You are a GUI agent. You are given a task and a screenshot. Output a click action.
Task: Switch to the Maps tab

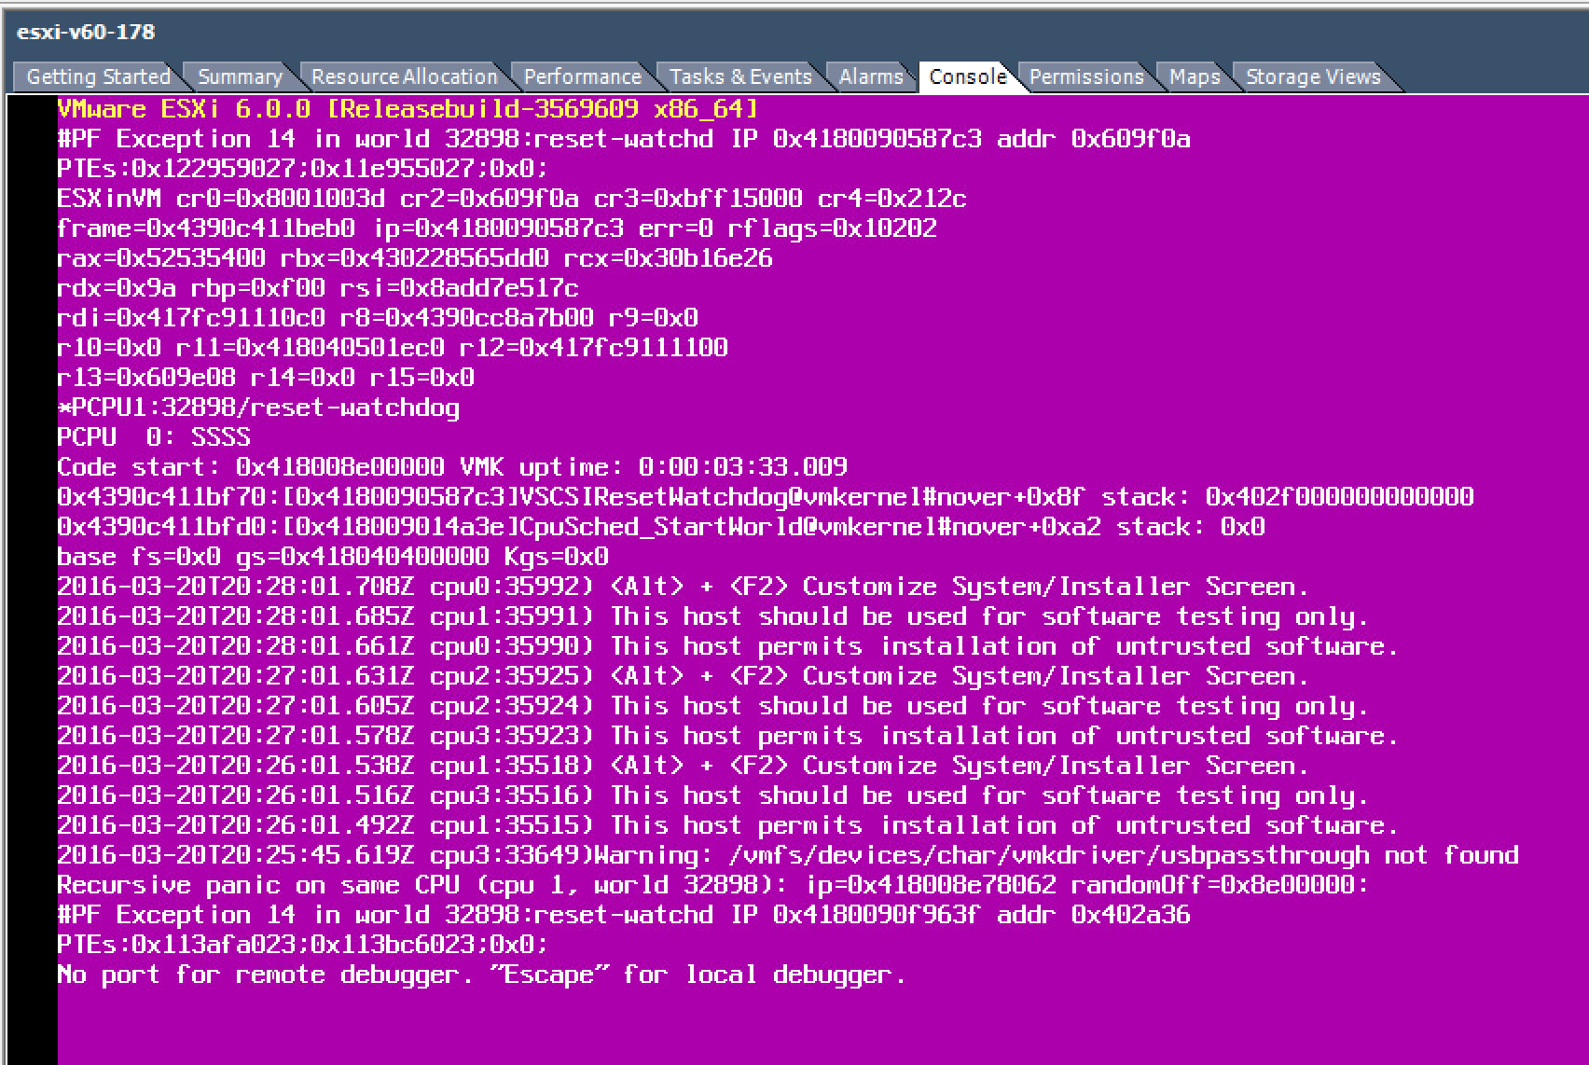(1195, 76)
